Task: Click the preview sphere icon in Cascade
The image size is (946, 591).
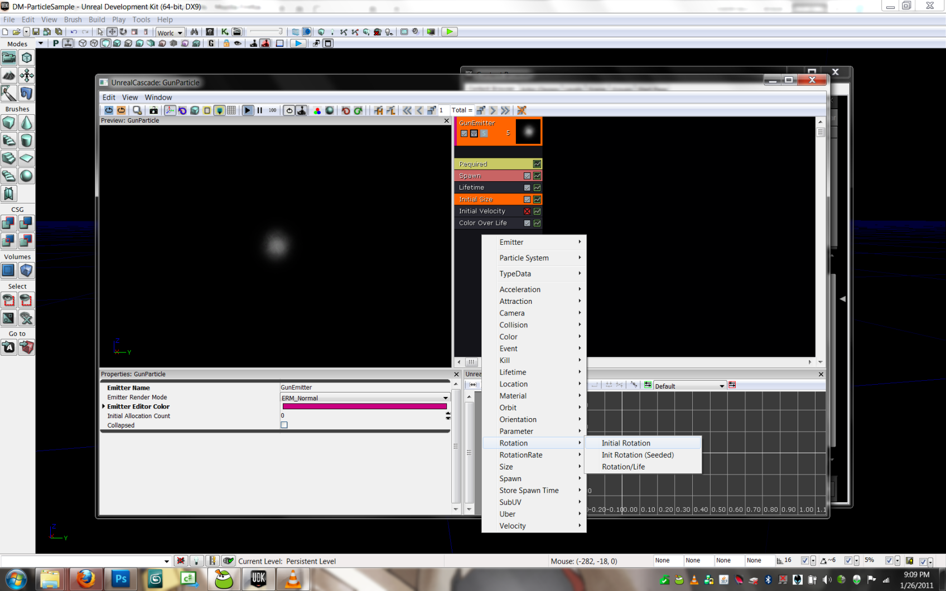Action: [330, 110]
